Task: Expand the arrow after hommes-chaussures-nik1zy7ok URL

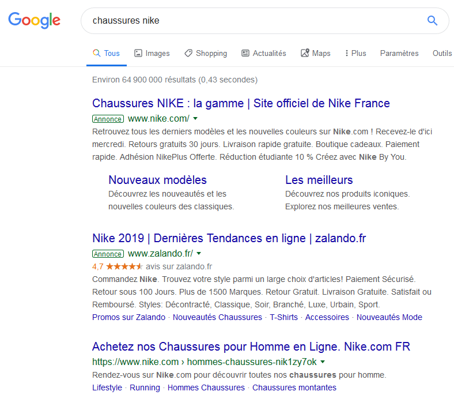Action: point(323,362)
